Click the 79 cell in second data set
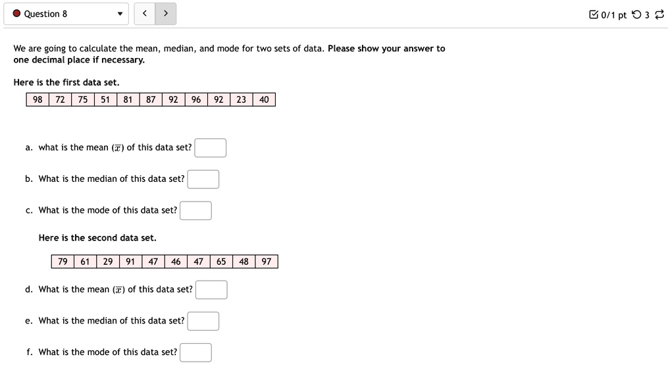The height and width of the screenshot is (365, 668). coord(63,262)
